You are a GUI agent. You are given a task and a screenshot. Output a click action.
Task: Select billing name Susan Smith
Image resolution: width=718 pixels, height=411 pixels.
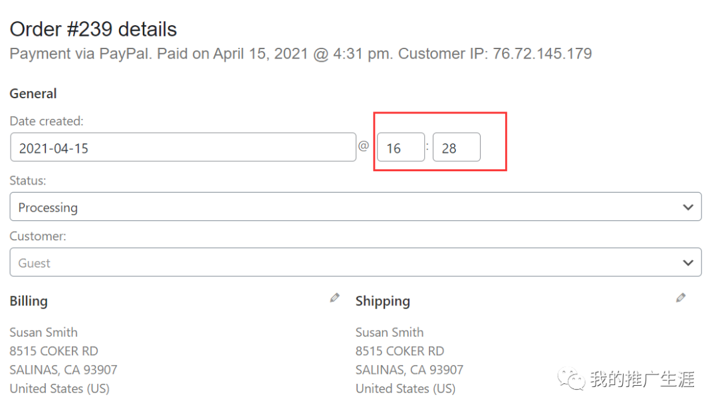coord(43,332)
